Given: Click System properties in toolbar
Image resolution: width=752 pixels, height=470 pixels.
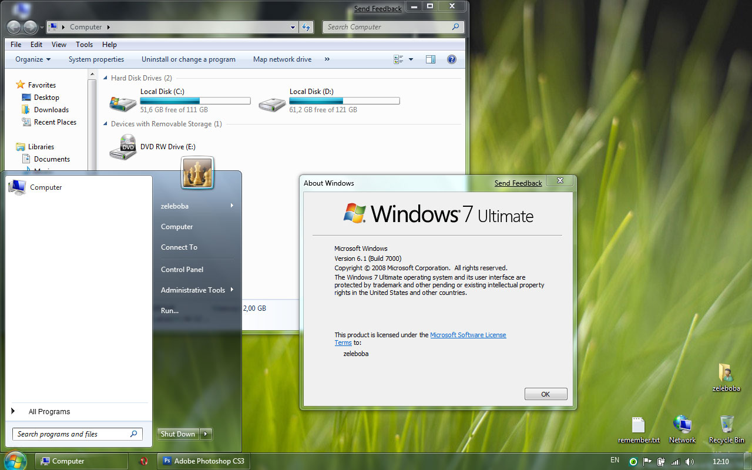Looking at the screenshot, I should pos(96,59).
